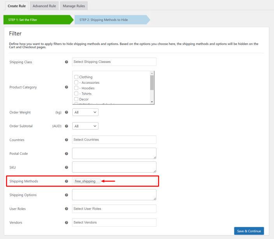The height and width of the screenshot is (239, 274).
Task: Click the Product Category list scrollbar thumb
Action: pos(152,83)
